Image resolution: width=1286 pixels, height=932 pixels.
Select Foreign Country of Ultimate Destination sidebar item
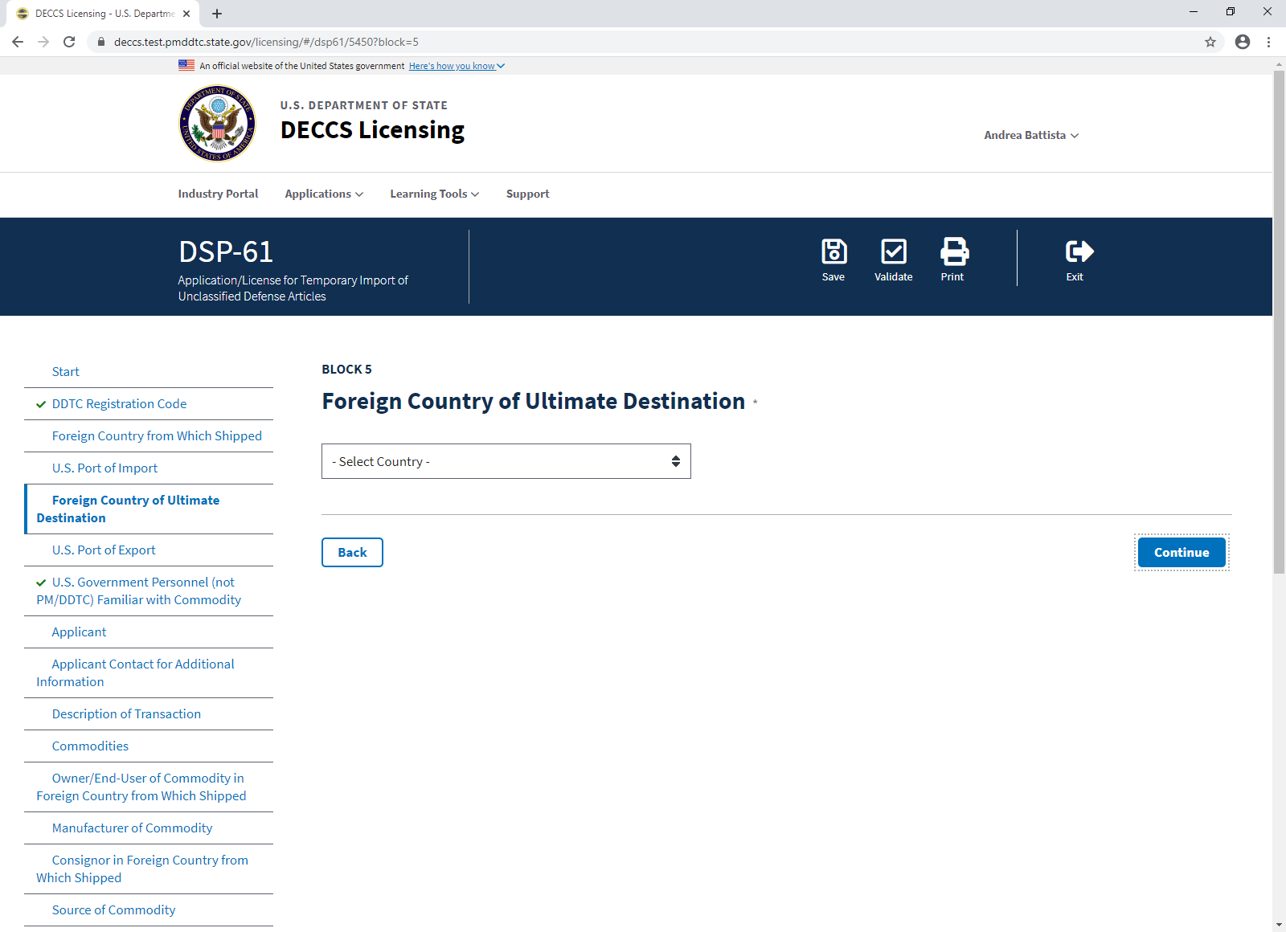point(149,509)
